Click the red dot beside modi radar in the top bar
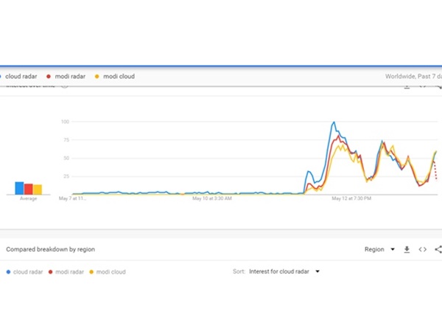Image resolution: width=442 pixels, height=332 pixels. [48, 76]
